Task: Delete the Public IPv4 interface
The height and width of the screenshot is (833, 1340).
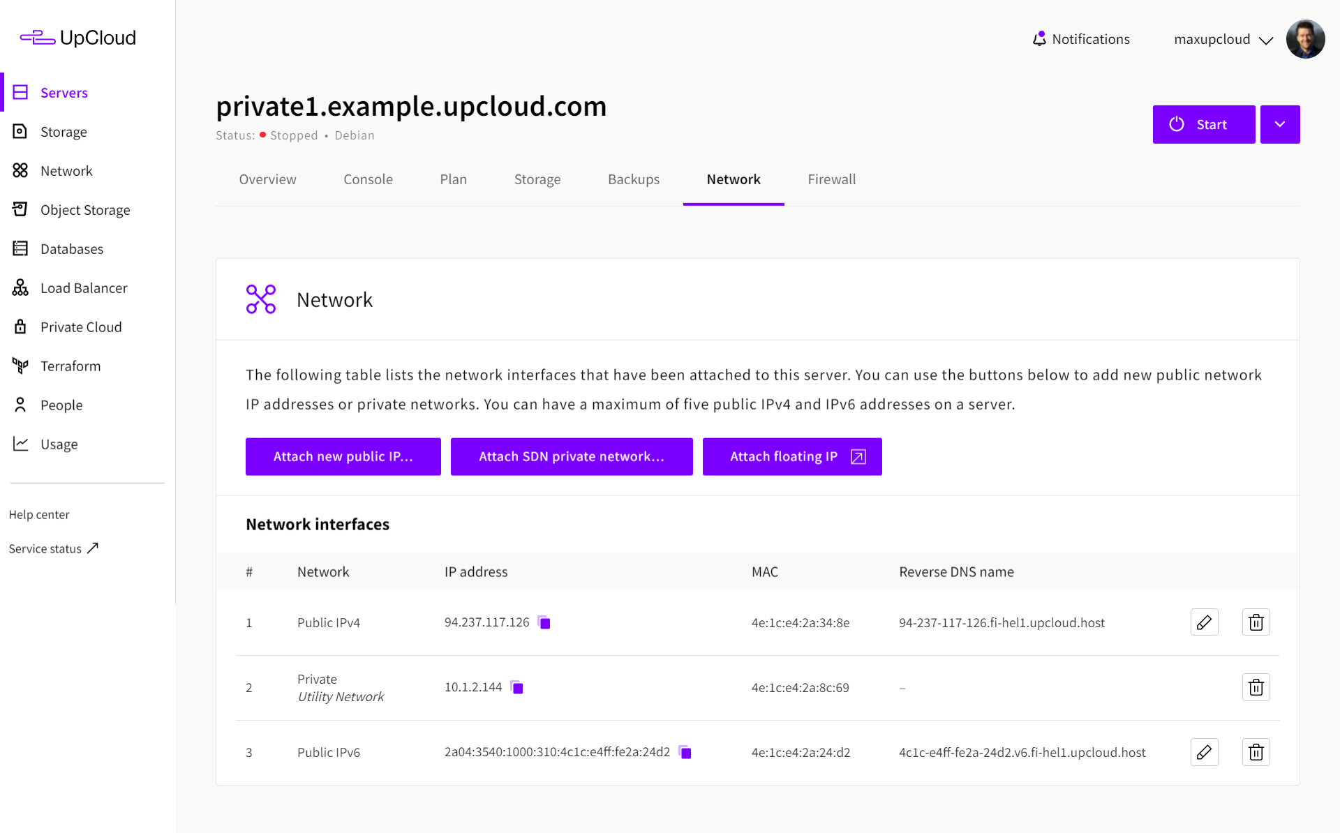Action: coord(1256,622)
